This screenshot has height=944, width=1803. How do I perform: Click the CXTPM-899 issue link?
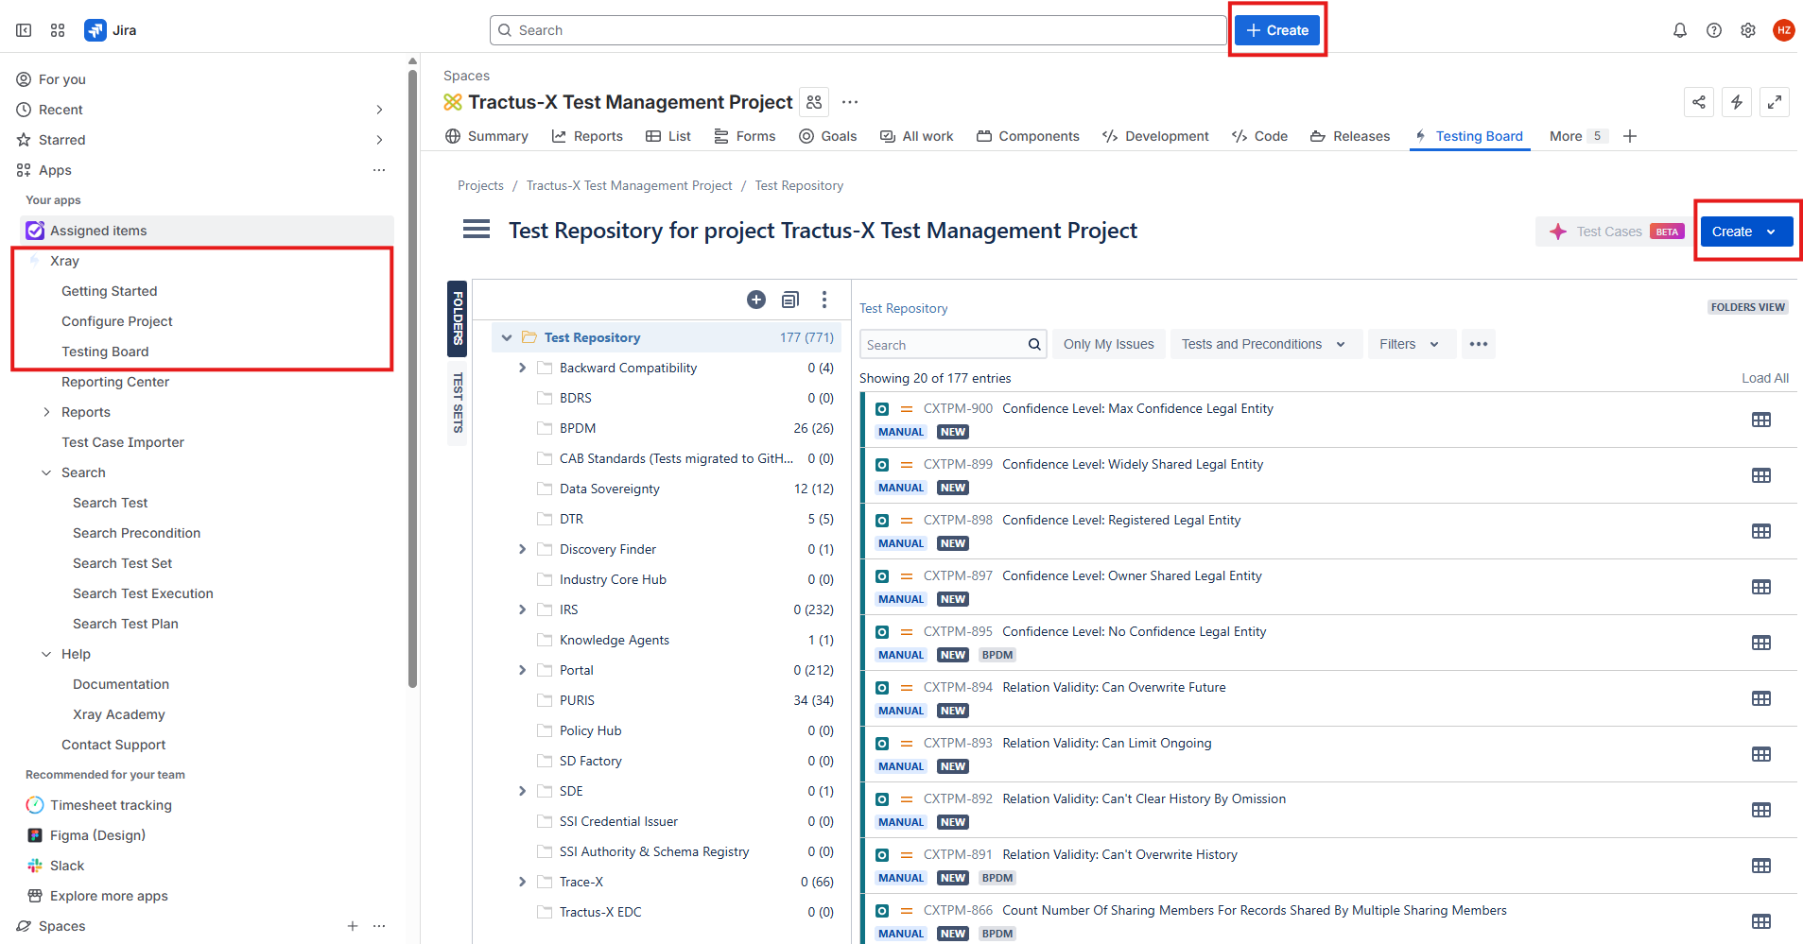tap(958, 464)
